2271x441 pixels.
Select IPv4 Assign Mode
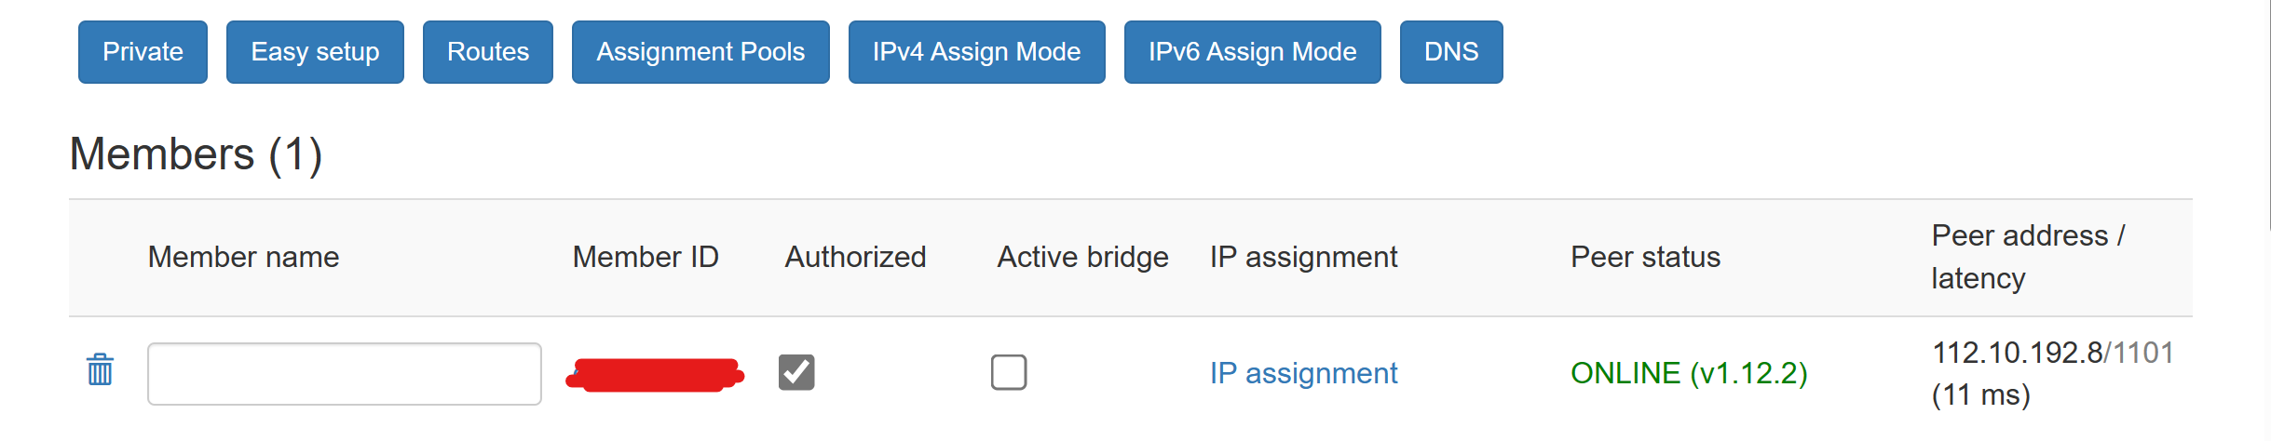tap(976, 52)
